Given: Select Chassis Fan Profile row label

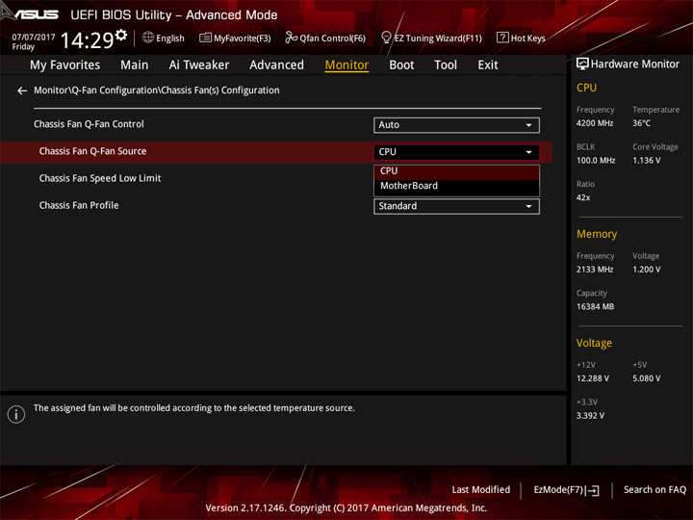Looking at the screenshot, I should tap(79, 206).
